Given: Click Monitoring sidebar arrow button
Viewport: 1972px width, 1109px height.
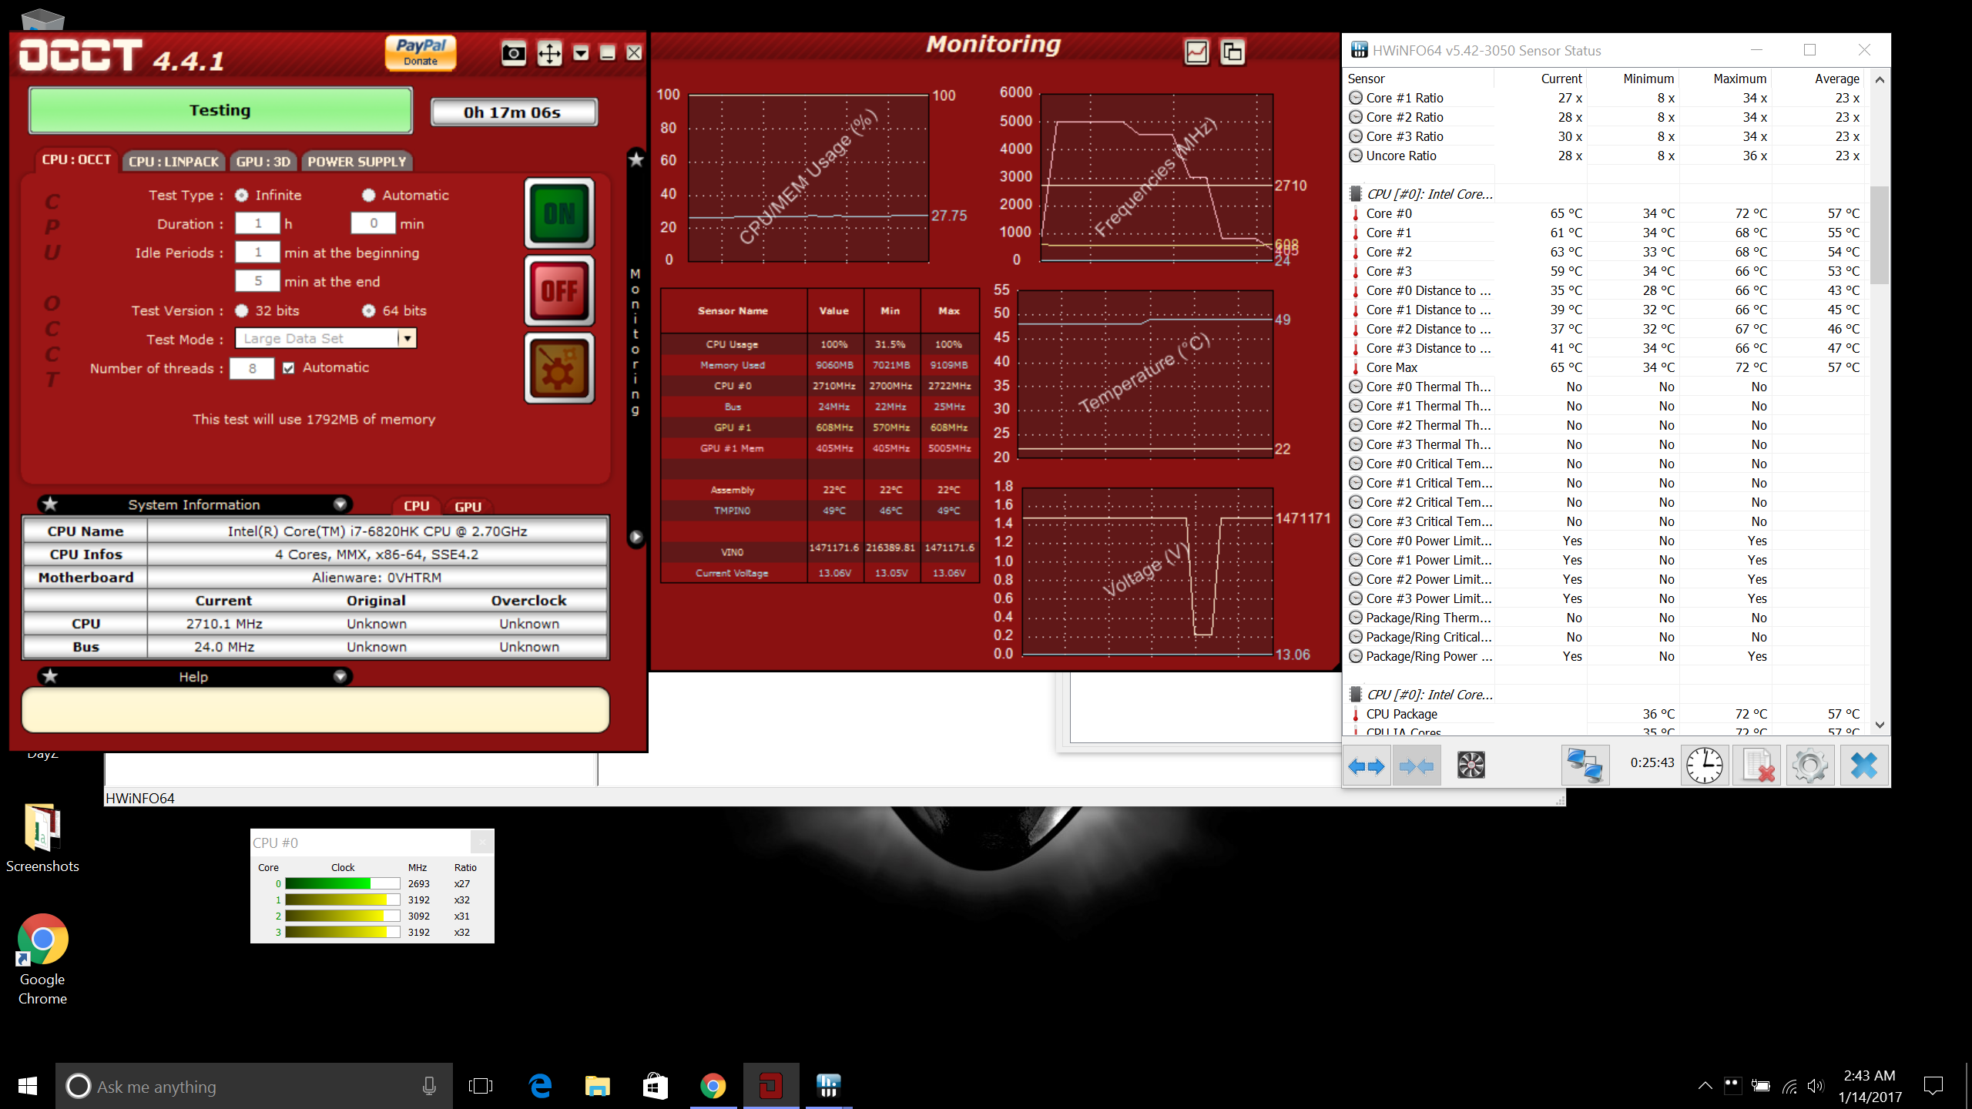Looking at the screenshot, I should (636, 537).
